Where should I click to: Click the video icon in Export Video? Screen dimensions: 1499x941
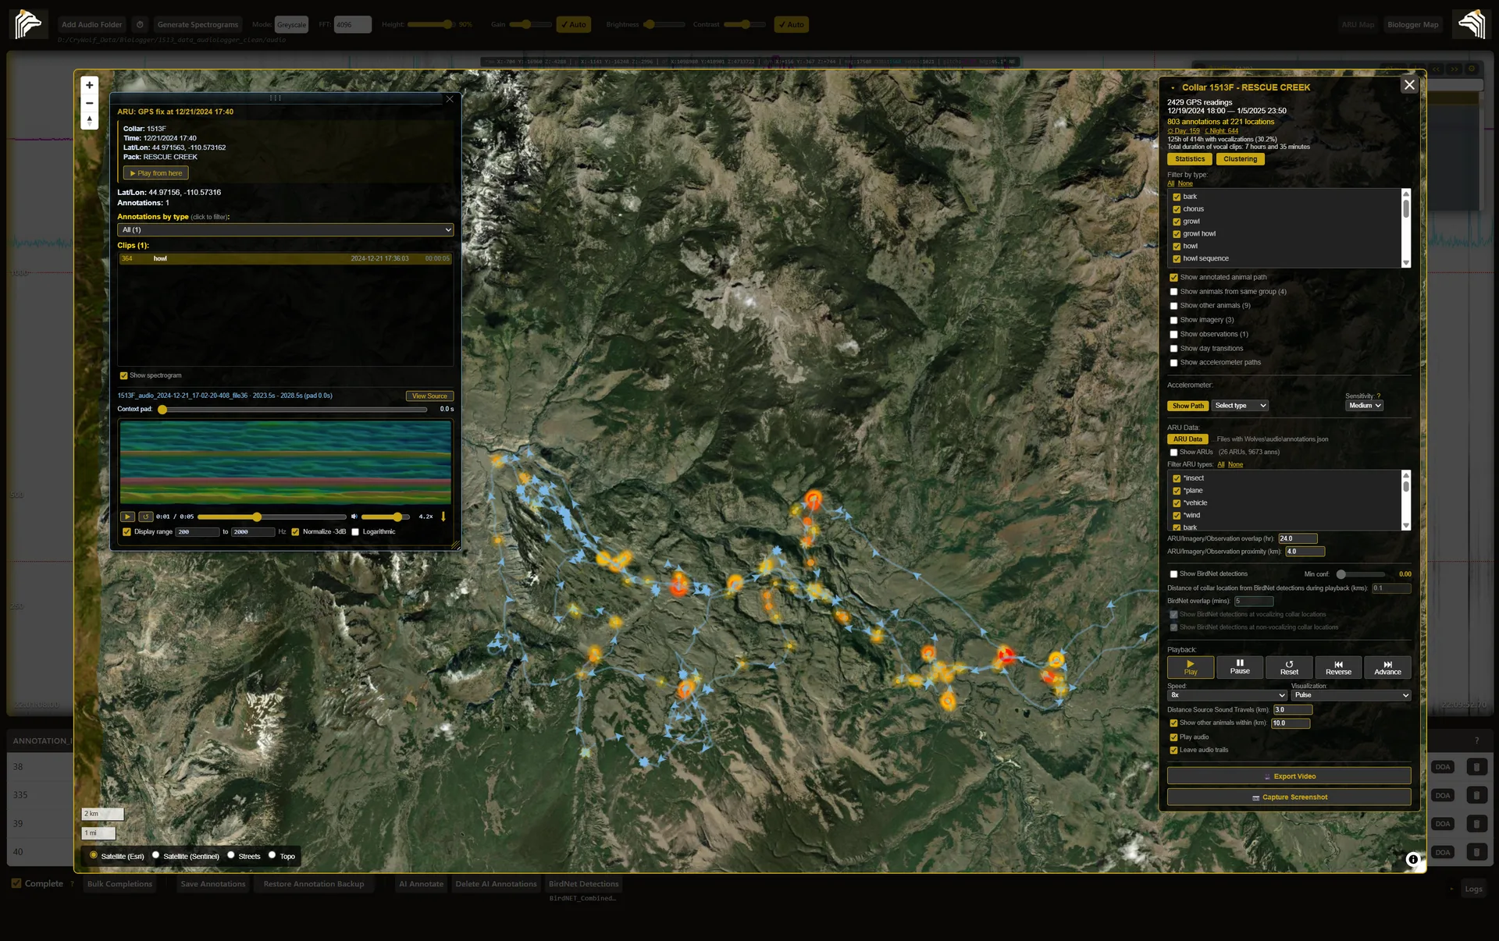pyautogui.click(x=1267, y=777)
